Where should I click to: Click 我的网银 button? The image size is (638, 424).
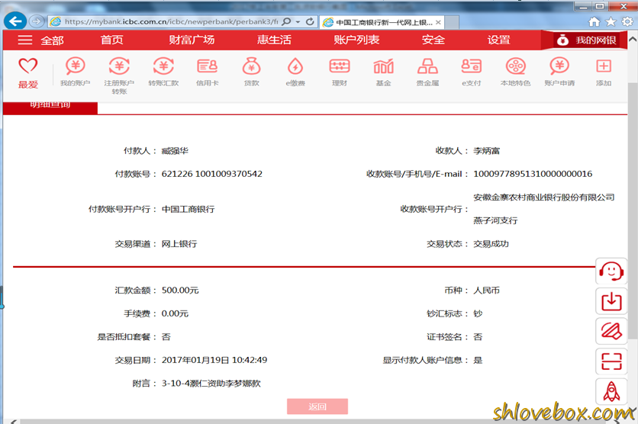pos(586,40)
